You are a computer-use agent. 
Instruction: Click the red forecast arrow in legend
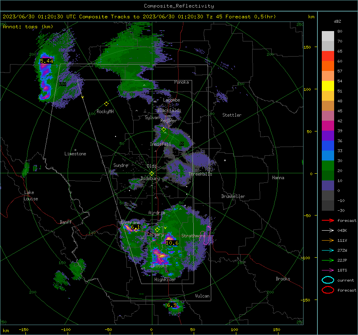[x=328, y=220]
